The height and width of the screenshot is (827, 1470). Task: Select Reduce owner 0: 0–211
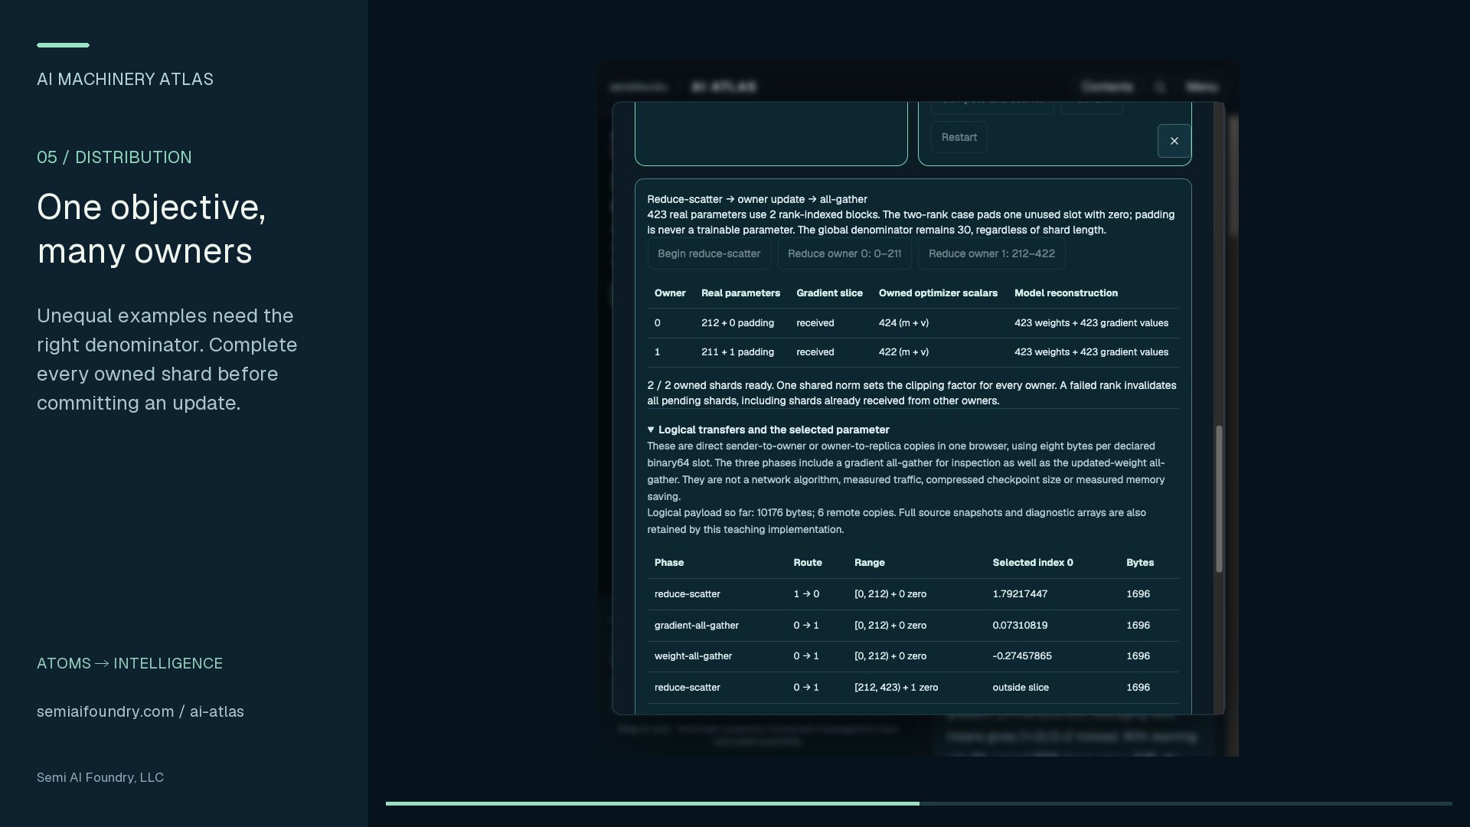click(844, 253)
